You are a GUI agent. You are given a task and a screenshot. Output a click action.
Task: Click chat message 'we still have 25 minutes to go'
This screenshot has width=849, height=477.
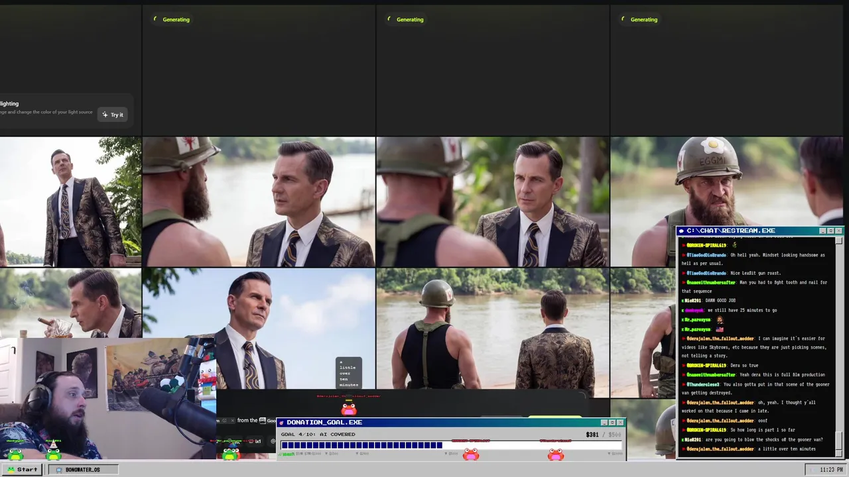click(742, 310)
